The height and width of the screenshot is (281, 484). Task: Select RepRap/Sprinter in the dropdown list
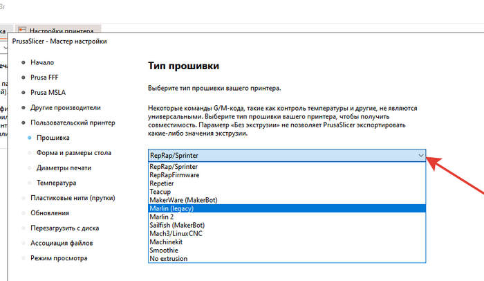(287, 167)
